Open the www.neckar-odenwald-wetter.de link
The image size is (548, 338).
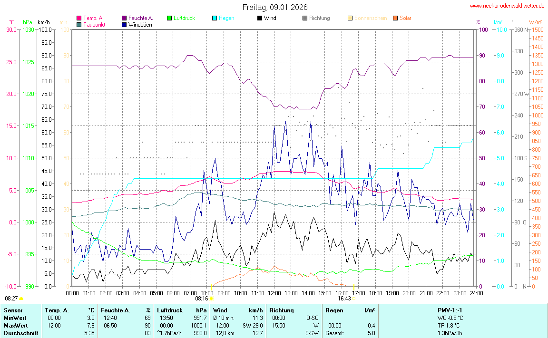tap(507, 6)
